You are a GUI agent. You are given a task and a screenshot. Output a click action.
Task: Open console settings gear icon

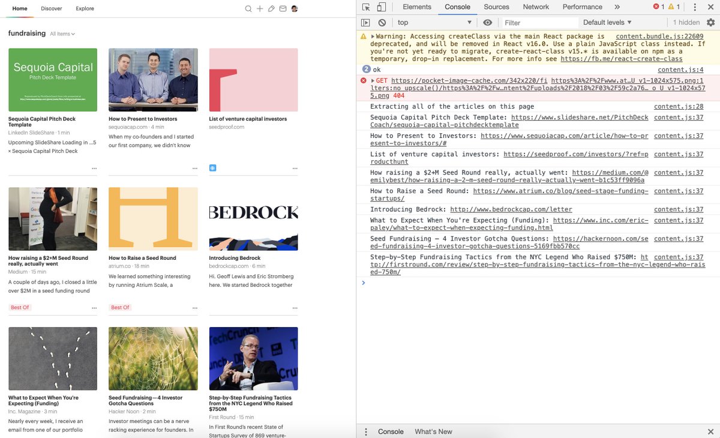click(x=710, y=22)
